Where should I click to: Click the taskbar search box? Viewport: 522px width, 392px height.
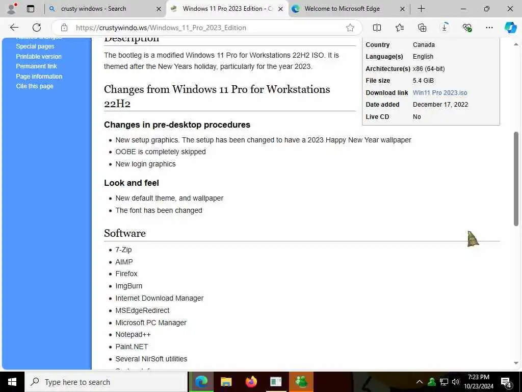pos(106,382)
